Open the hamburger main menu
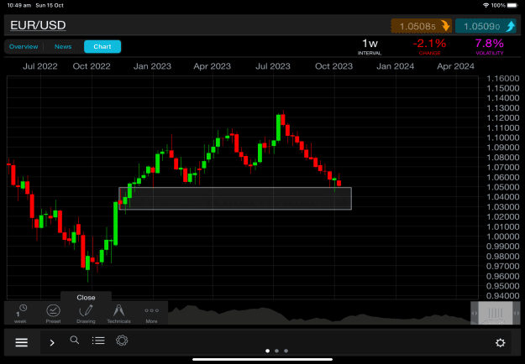525x364 pixels. 22,342
